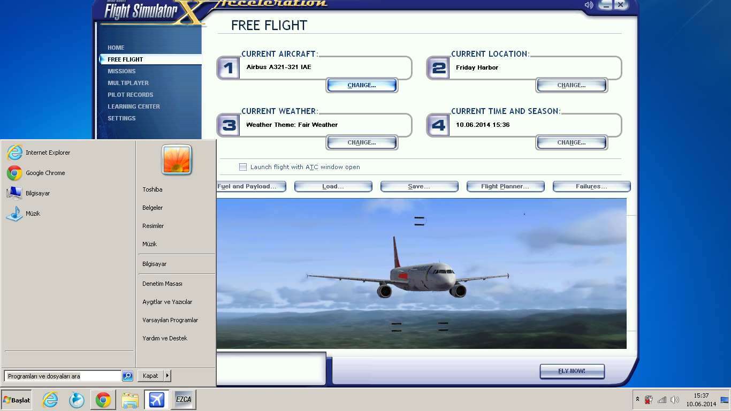Open Bilgisayar in Start menu right column

[155, 264]
